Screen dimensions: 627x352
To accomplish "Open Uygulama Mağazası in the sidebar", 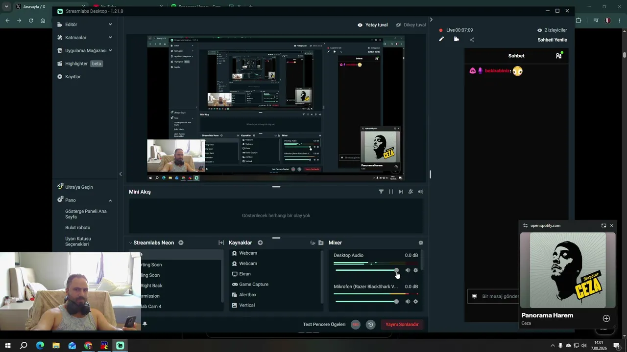I will point(85,50).
